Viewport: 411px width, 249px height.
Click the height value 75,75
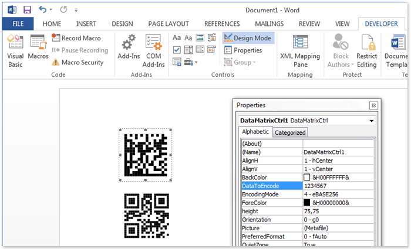338,211
